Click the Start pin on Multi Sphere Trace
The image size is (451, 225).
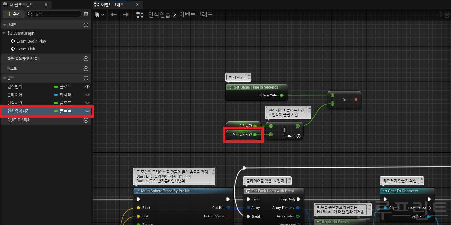point(138,208)
